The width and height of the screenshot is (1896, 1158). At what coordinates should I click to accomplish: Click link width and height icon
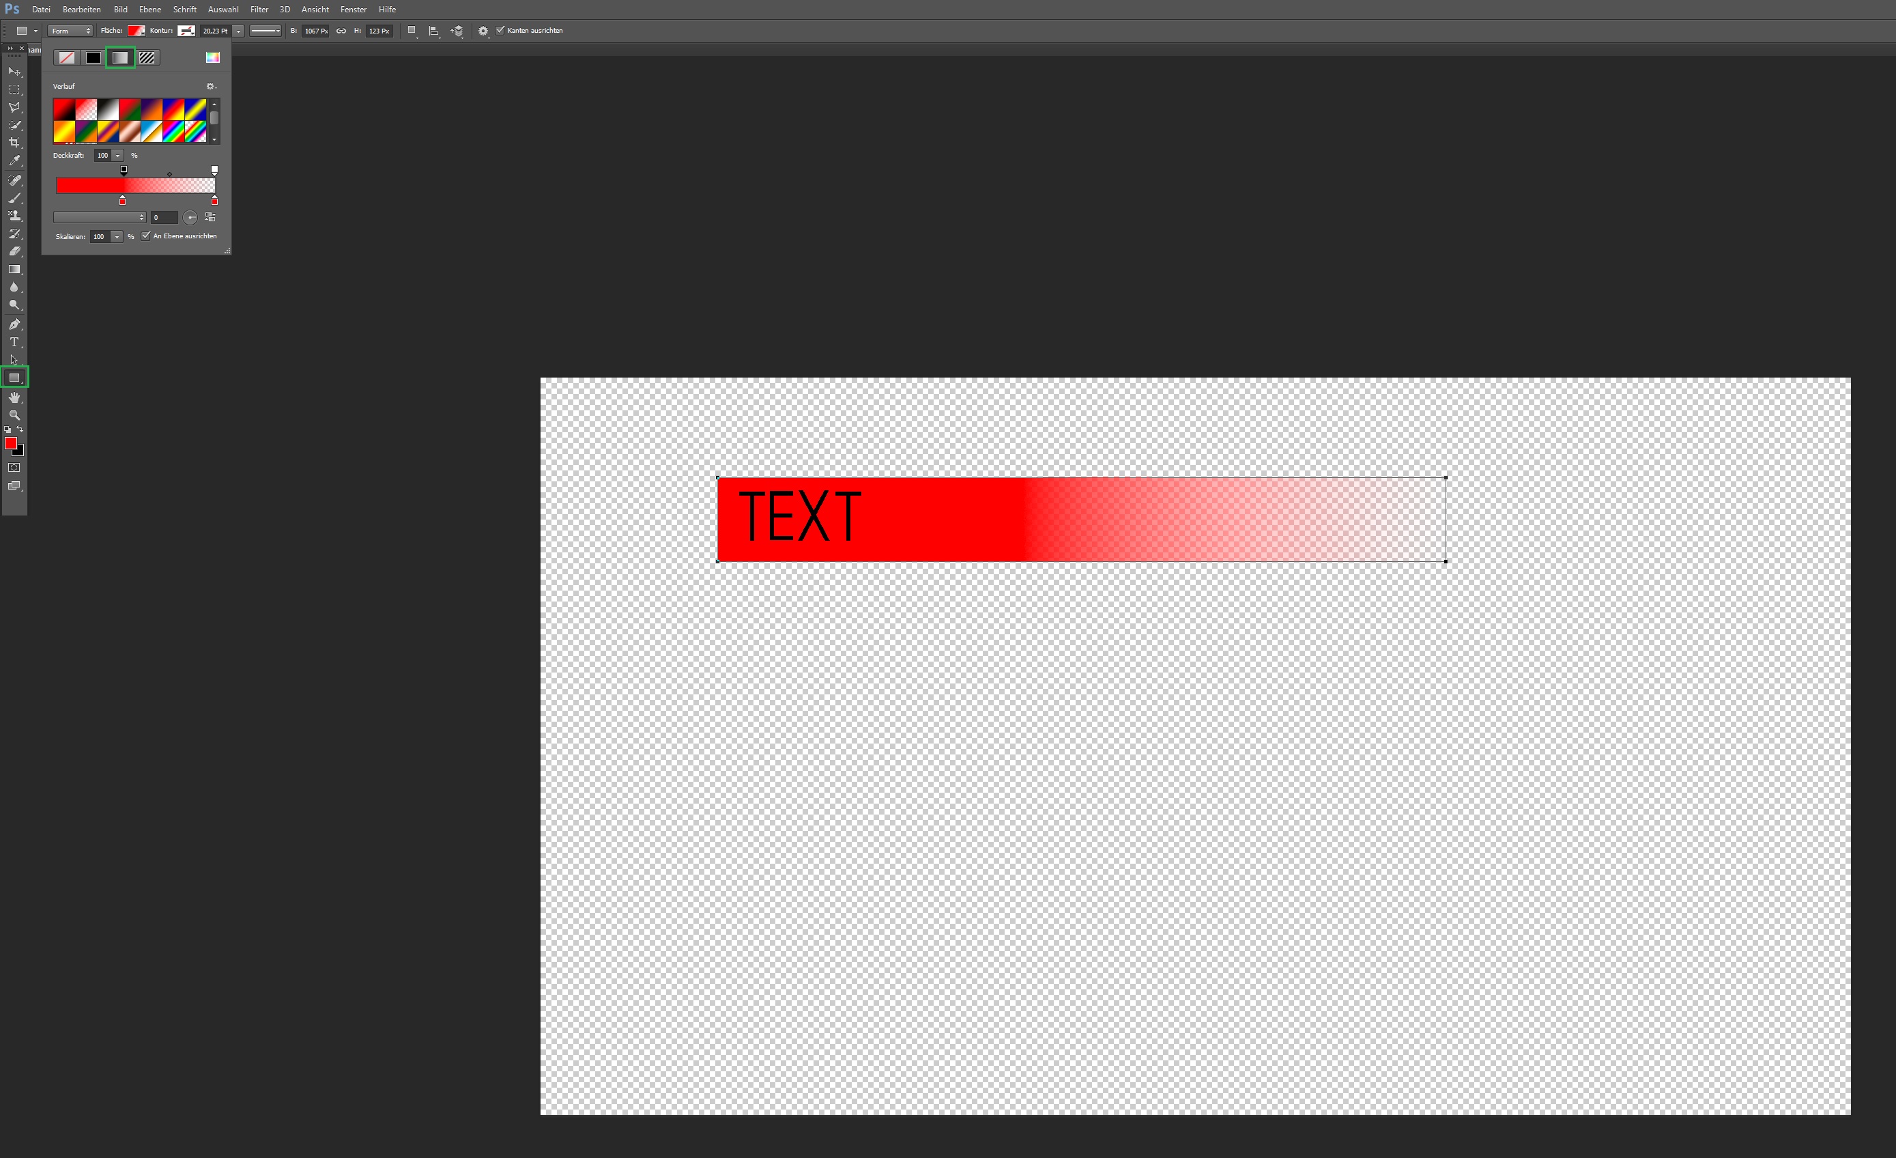341,31
